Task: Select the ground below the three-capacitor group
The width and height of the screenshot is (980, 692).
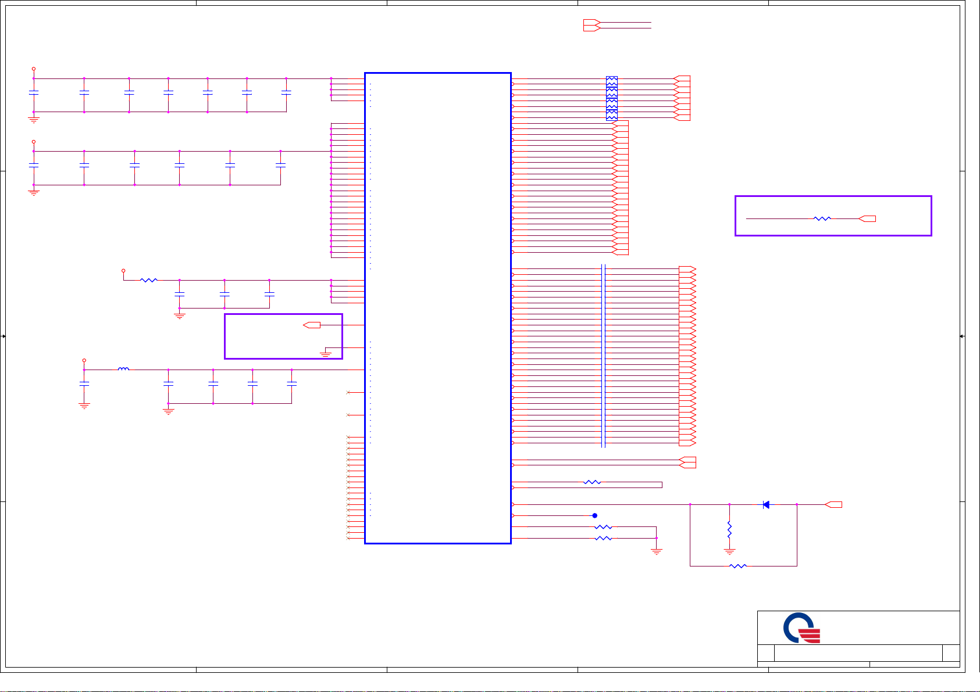Action: [180, 315]
